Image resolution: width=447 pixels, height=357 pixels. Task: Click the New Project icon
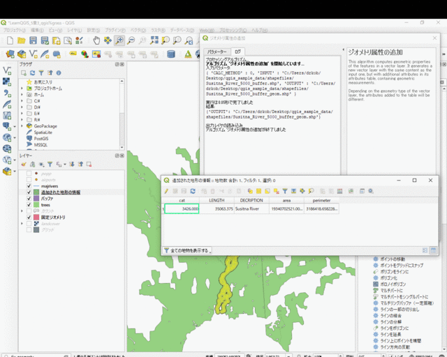10,40
